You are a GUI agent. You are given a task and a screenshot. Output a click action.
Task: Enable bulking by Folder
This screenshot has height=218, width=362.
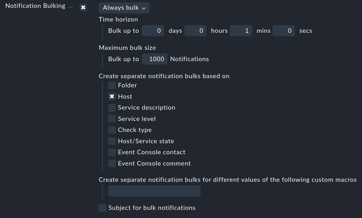[112, 85]
